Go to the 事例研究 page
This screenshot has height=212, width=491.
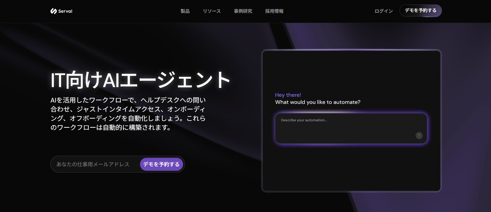pos(243,11)
